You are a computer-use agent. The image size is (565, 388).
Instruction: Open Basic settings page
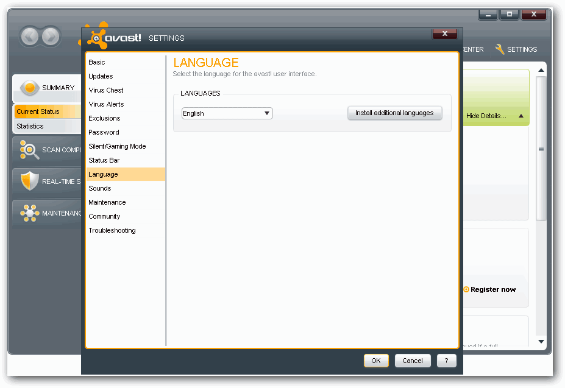pyautogui.click(x=125, y=62)
